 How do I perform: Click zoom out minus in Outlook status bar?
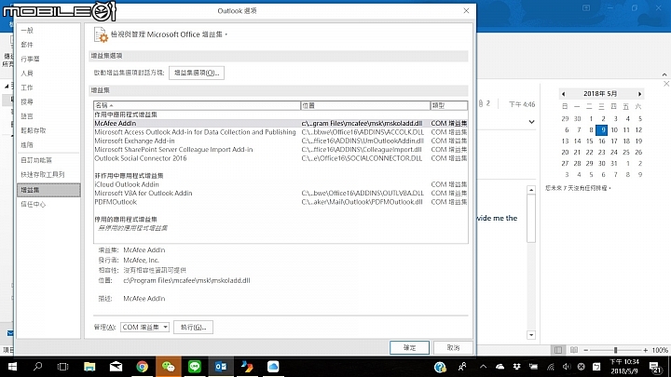[x=586, y=350]
